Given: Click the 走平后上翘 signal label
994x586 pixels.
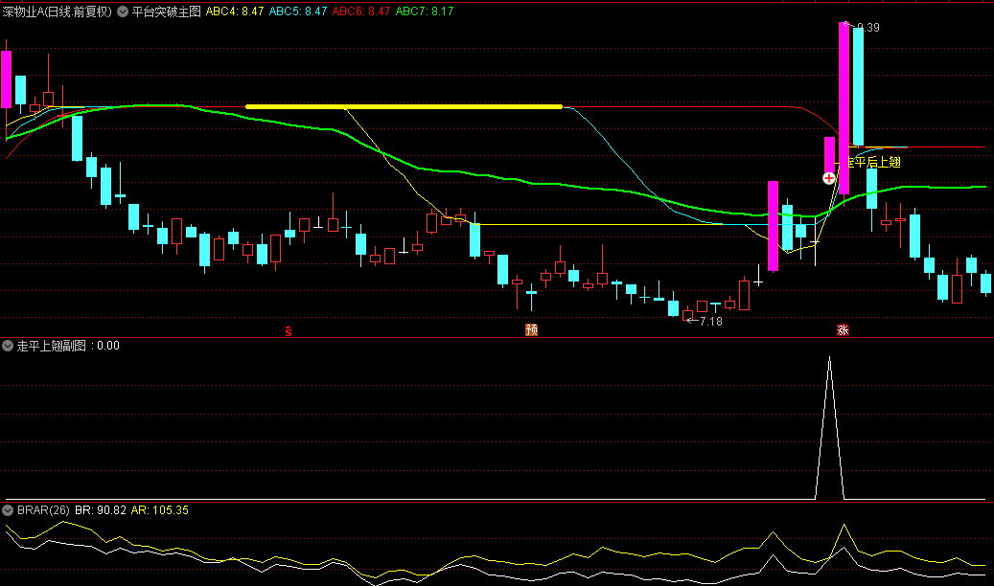Looking at the screenshot, I should 873,162.
